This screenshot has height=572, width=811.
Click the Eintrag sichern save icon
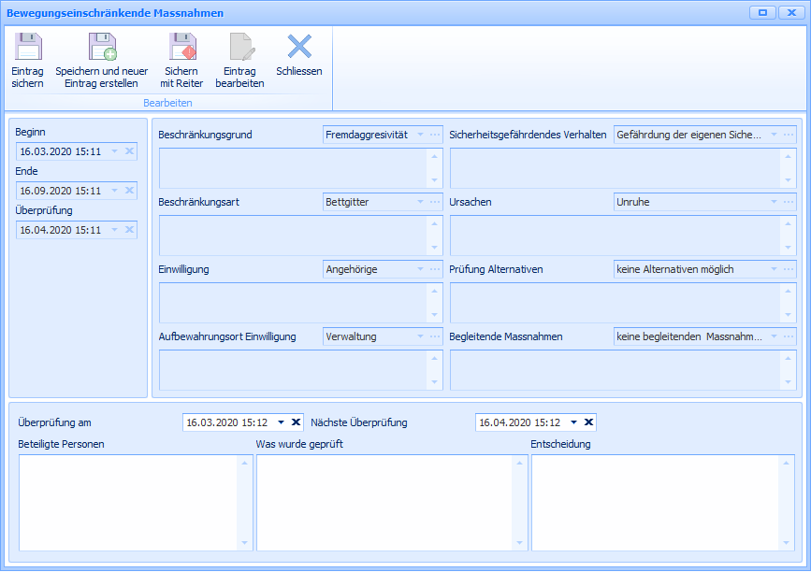pos(27,48)
